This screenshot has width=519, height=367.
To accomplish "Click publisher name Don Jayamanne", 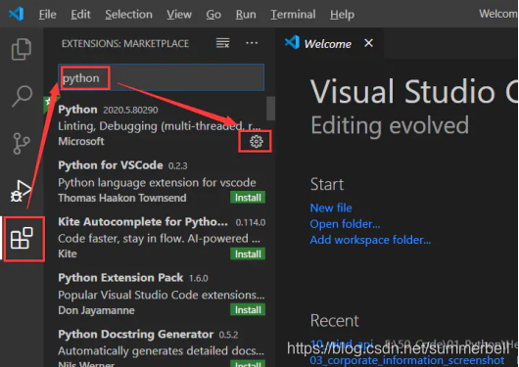I will coord(96,310).
